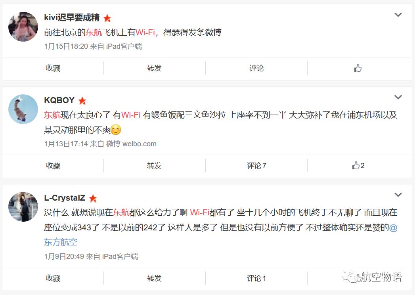Click 转发 on the L-CrystalZ post
Viewport: 415px width, 295px height.
point(154,278)
